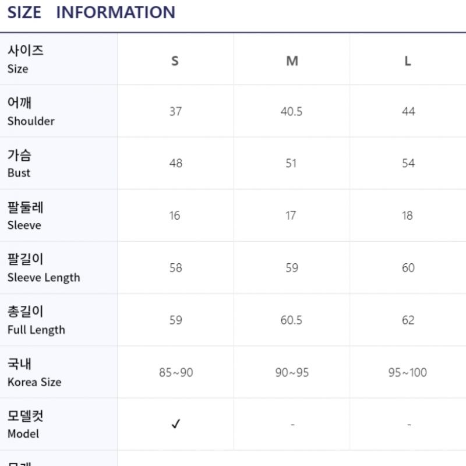
Task: Click the checkmark in the Model row
Action: 175,424
